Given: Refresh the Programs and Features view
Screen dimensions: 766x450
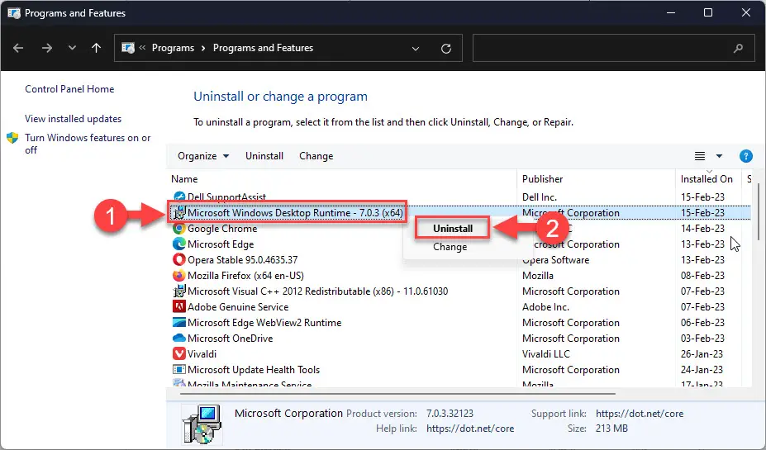Looking at the screenshot, I should tap(446, 49).
